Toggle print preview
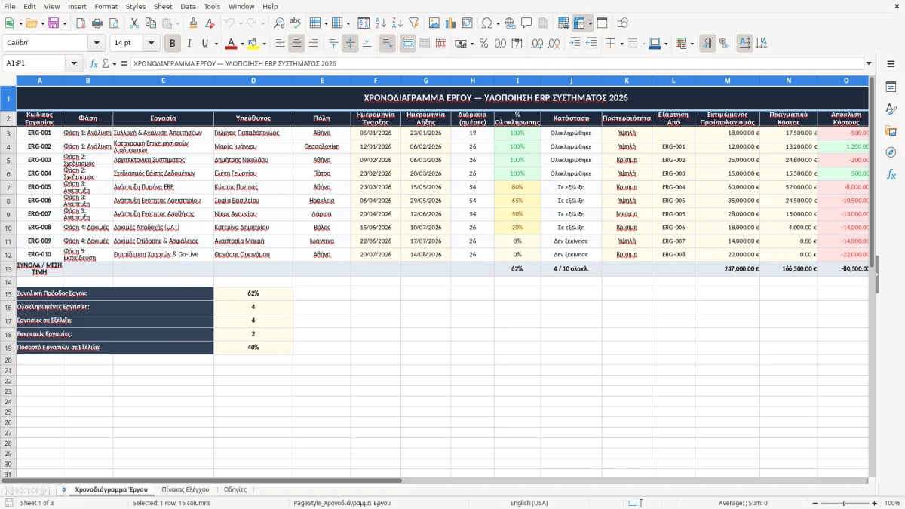 [113, 23]
